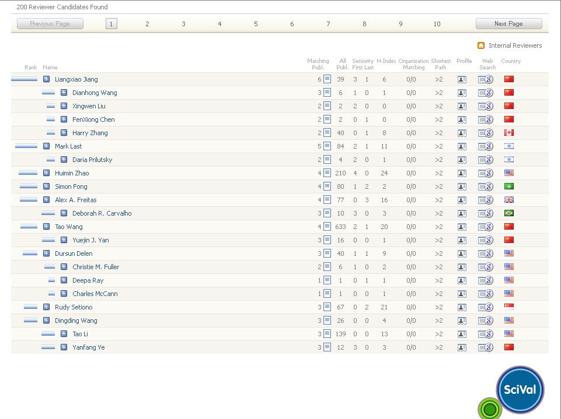Run web search for Charles McCann
The width and height of the screenshot is (561, 419).
486,294
